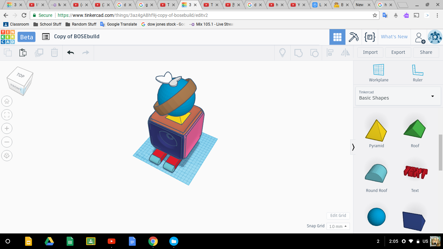443x249 pixels.
Task: Click the Paste clipboard icon
Action: (23, 53)
